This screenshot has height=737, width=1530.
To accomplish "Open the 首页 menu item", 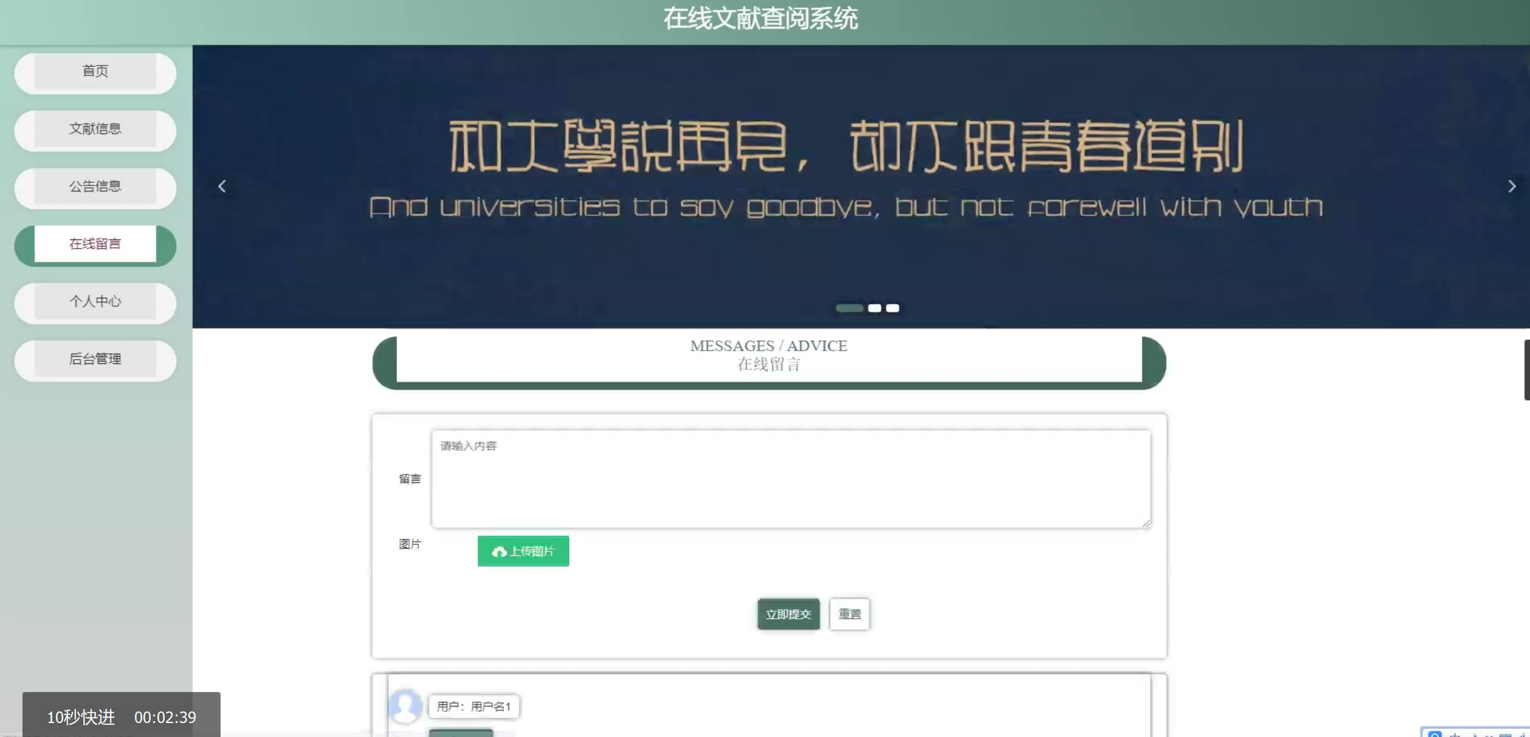I will click(x=95, y=71).
